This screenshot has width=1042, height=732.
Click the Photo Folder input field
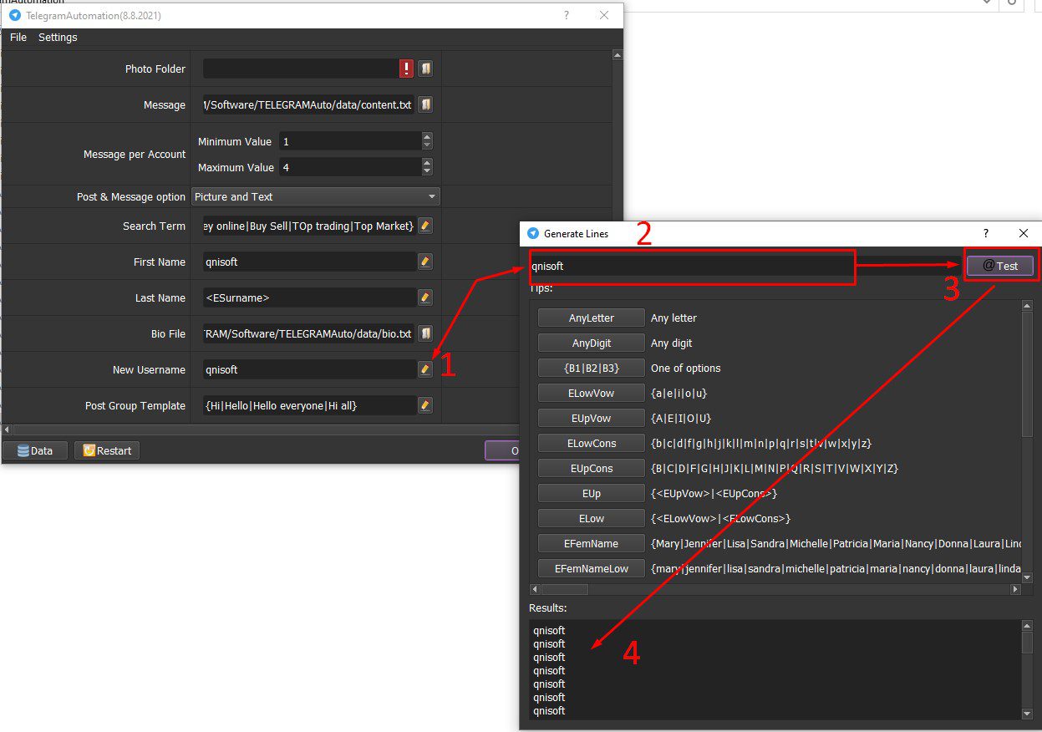[301, 69]
